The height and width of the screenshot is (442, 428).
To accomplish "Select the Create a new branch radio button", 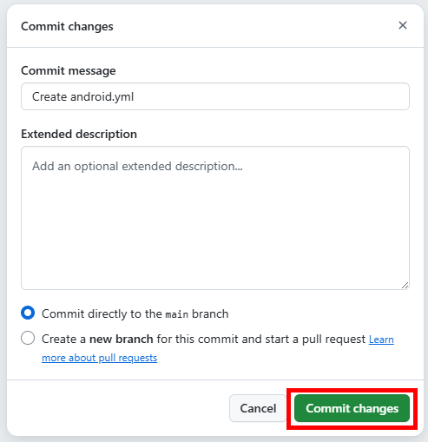I will coord(28,338).
